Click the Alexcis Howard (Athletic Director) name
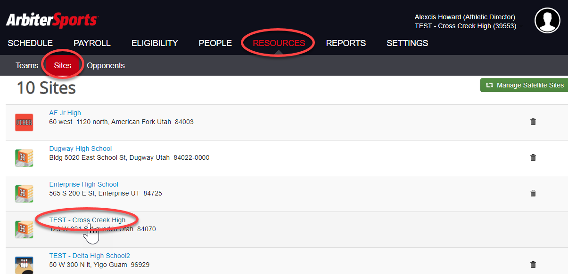Viewport: 568px width, 274px height. 465,17
